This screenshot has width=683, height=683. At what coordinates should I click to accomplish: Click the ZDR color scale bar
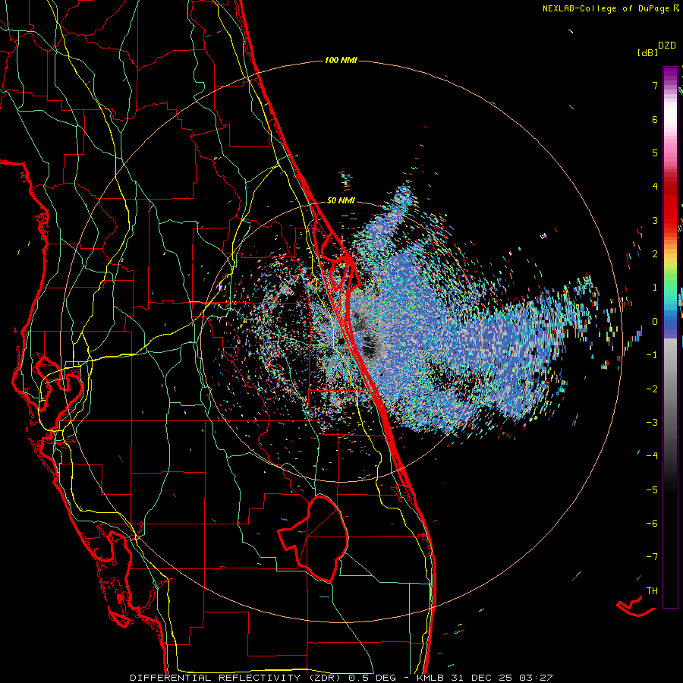click(670, 337)
